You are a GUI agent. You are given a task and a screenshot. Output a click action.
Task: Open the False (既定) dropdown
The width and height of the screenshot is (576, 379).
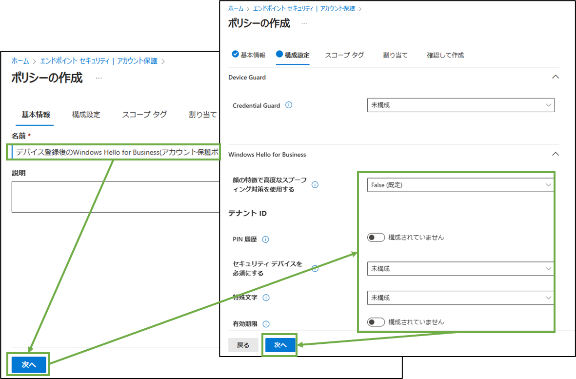coord(460,185)
